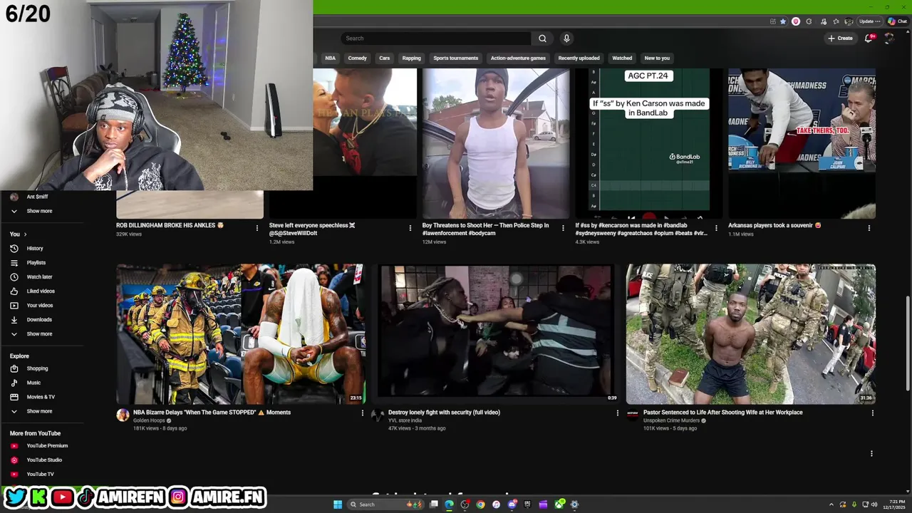Open options for Steve left everyone speechless short
This screenshot has height=513, width=912.
click(410, 228)
